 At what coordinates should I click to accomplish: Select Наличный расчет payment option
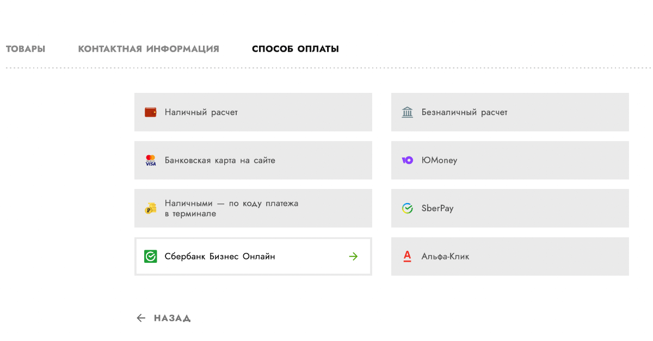[x=253, y=112]
